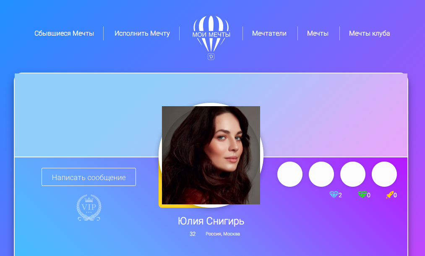
Task: Click the first white circle slot
Action: (290, 174)
